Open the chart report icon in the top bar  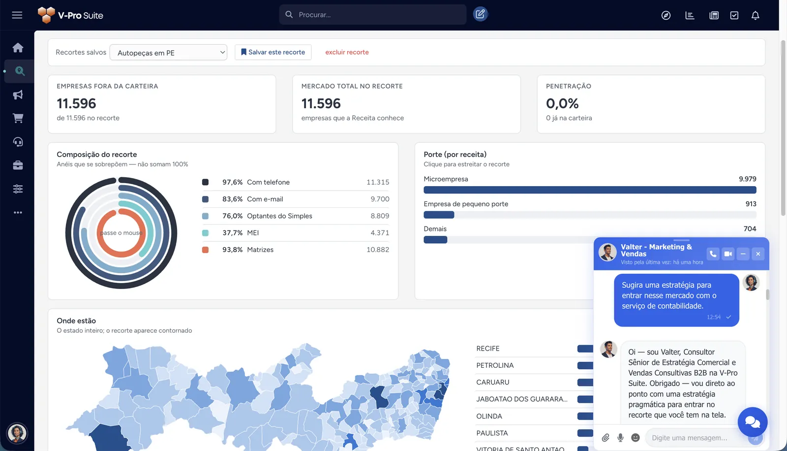690,15
